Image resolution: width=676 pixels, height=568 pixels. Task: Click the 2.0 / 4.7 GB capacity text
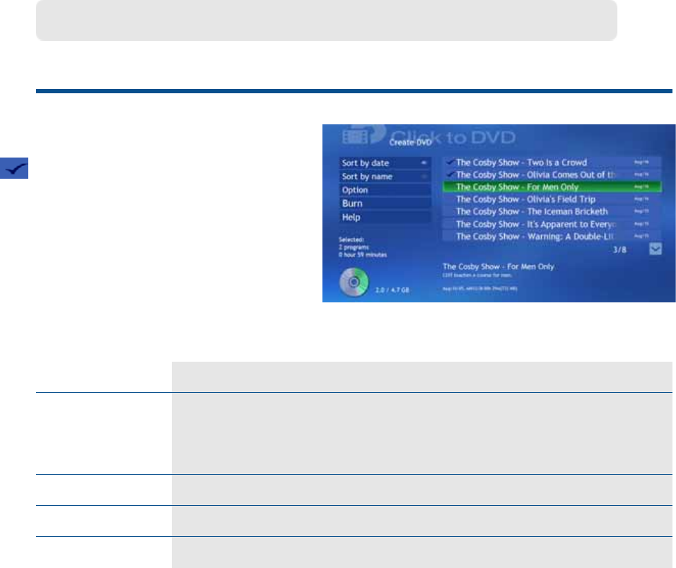392,290
